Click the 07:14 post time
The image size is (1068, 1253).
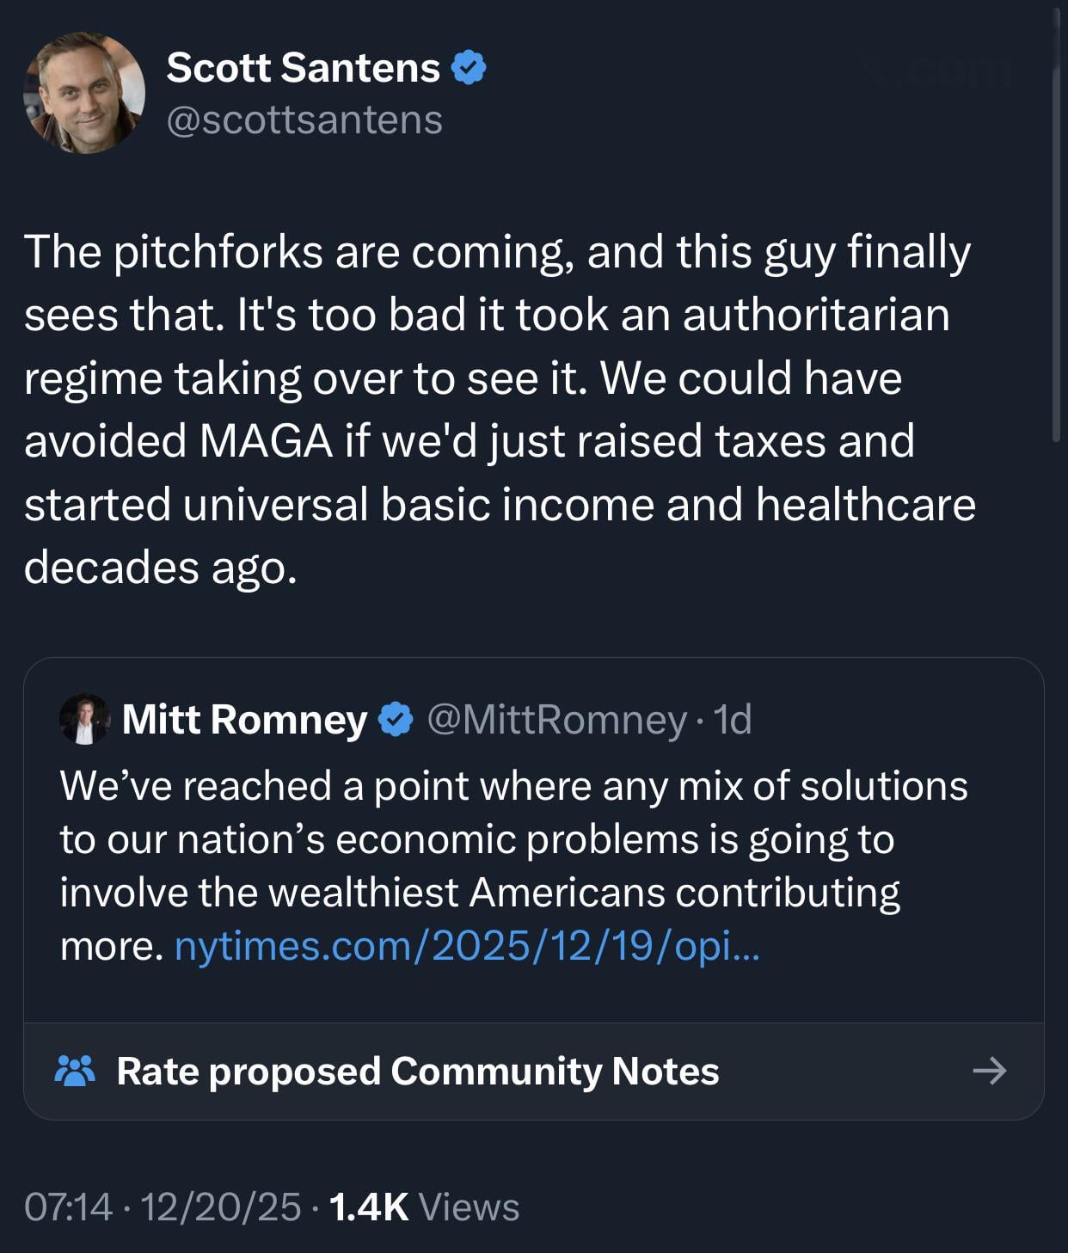pyautogui.click(x=68, y=1207)
